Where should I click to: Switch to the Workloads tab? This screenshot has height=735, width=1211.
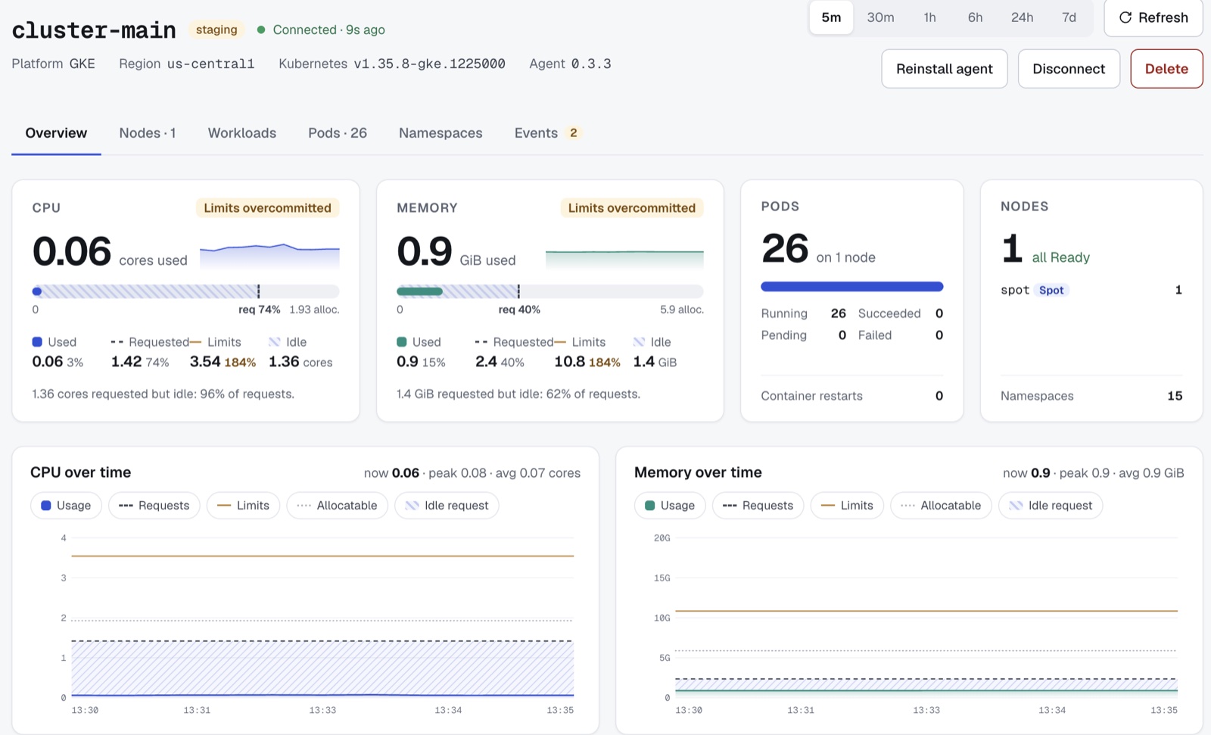[242, 133]
